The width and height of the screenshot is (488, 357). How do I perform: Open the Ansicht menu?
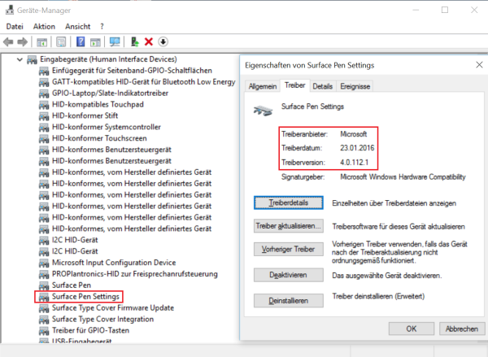pyautogui.click(x=78, y=27)
